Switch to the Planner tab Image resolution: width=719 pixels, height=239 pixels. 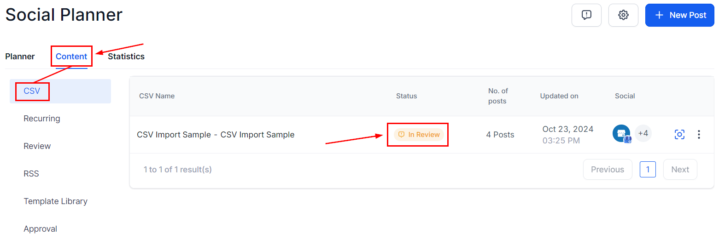[20, 57]
